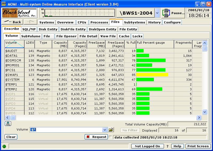Click the Volume input field
Screen dimensions: 213x151
pos(67,130)
